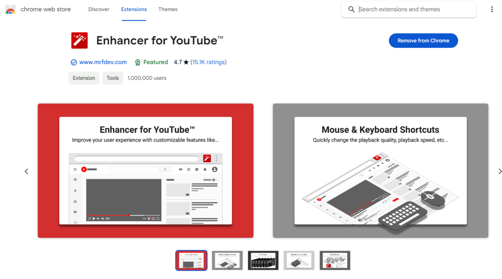This screenshot has height=279, width=502.
Task: Go to the Themes tab
Action: (168, 9)
